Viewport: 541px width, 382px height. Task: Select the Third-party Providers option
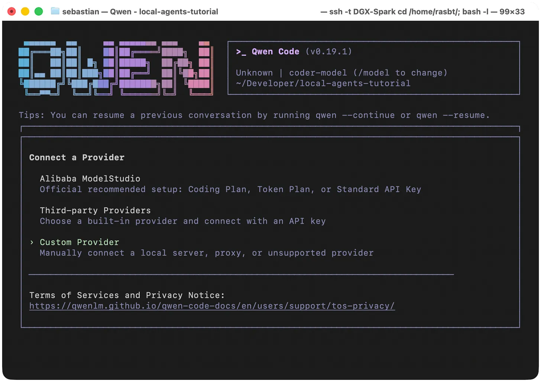(x=95, y=210)
